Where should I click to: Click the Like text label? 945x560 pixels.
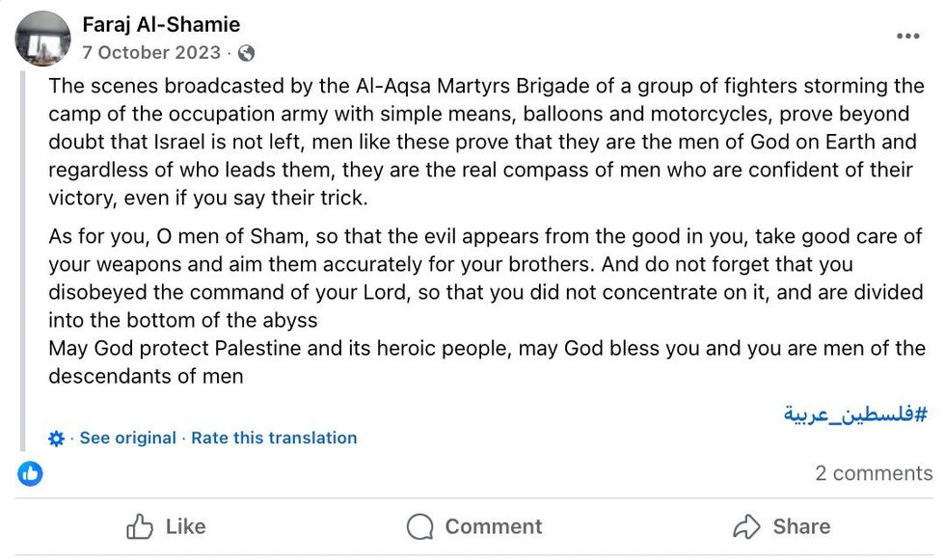point(185,526)
